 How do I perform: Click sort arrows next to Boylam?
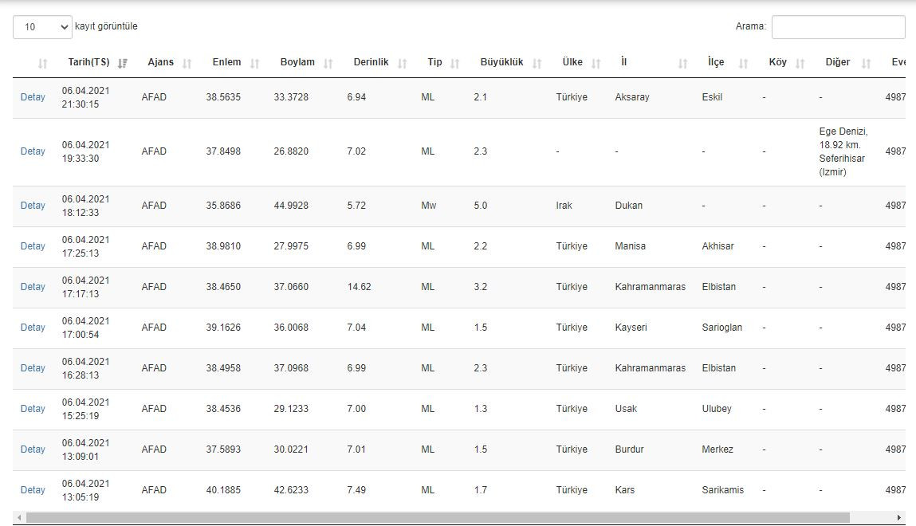(x=328, y=63)
